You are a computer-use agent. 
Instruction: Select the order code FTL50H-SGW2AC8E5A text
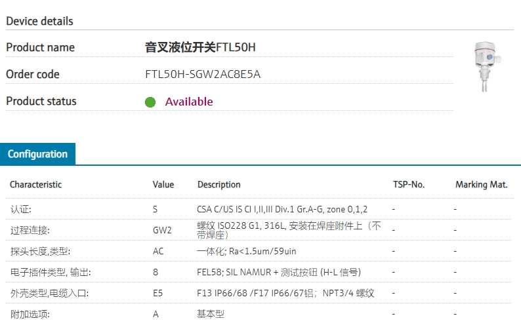(x=203, y=74)
